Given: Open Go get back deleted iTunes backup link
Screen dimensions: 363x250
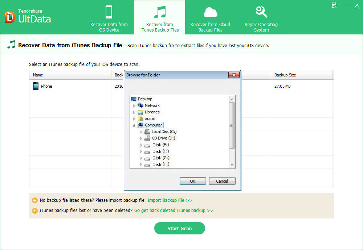Looking at the screenshot, I should pyautogui.click(x=174, y=211).
